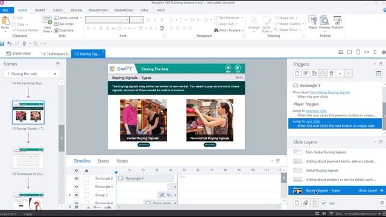Viewport: 386px width, 217px height.
Task: Open the Arrange tool
Action: [x=253, y=24]
